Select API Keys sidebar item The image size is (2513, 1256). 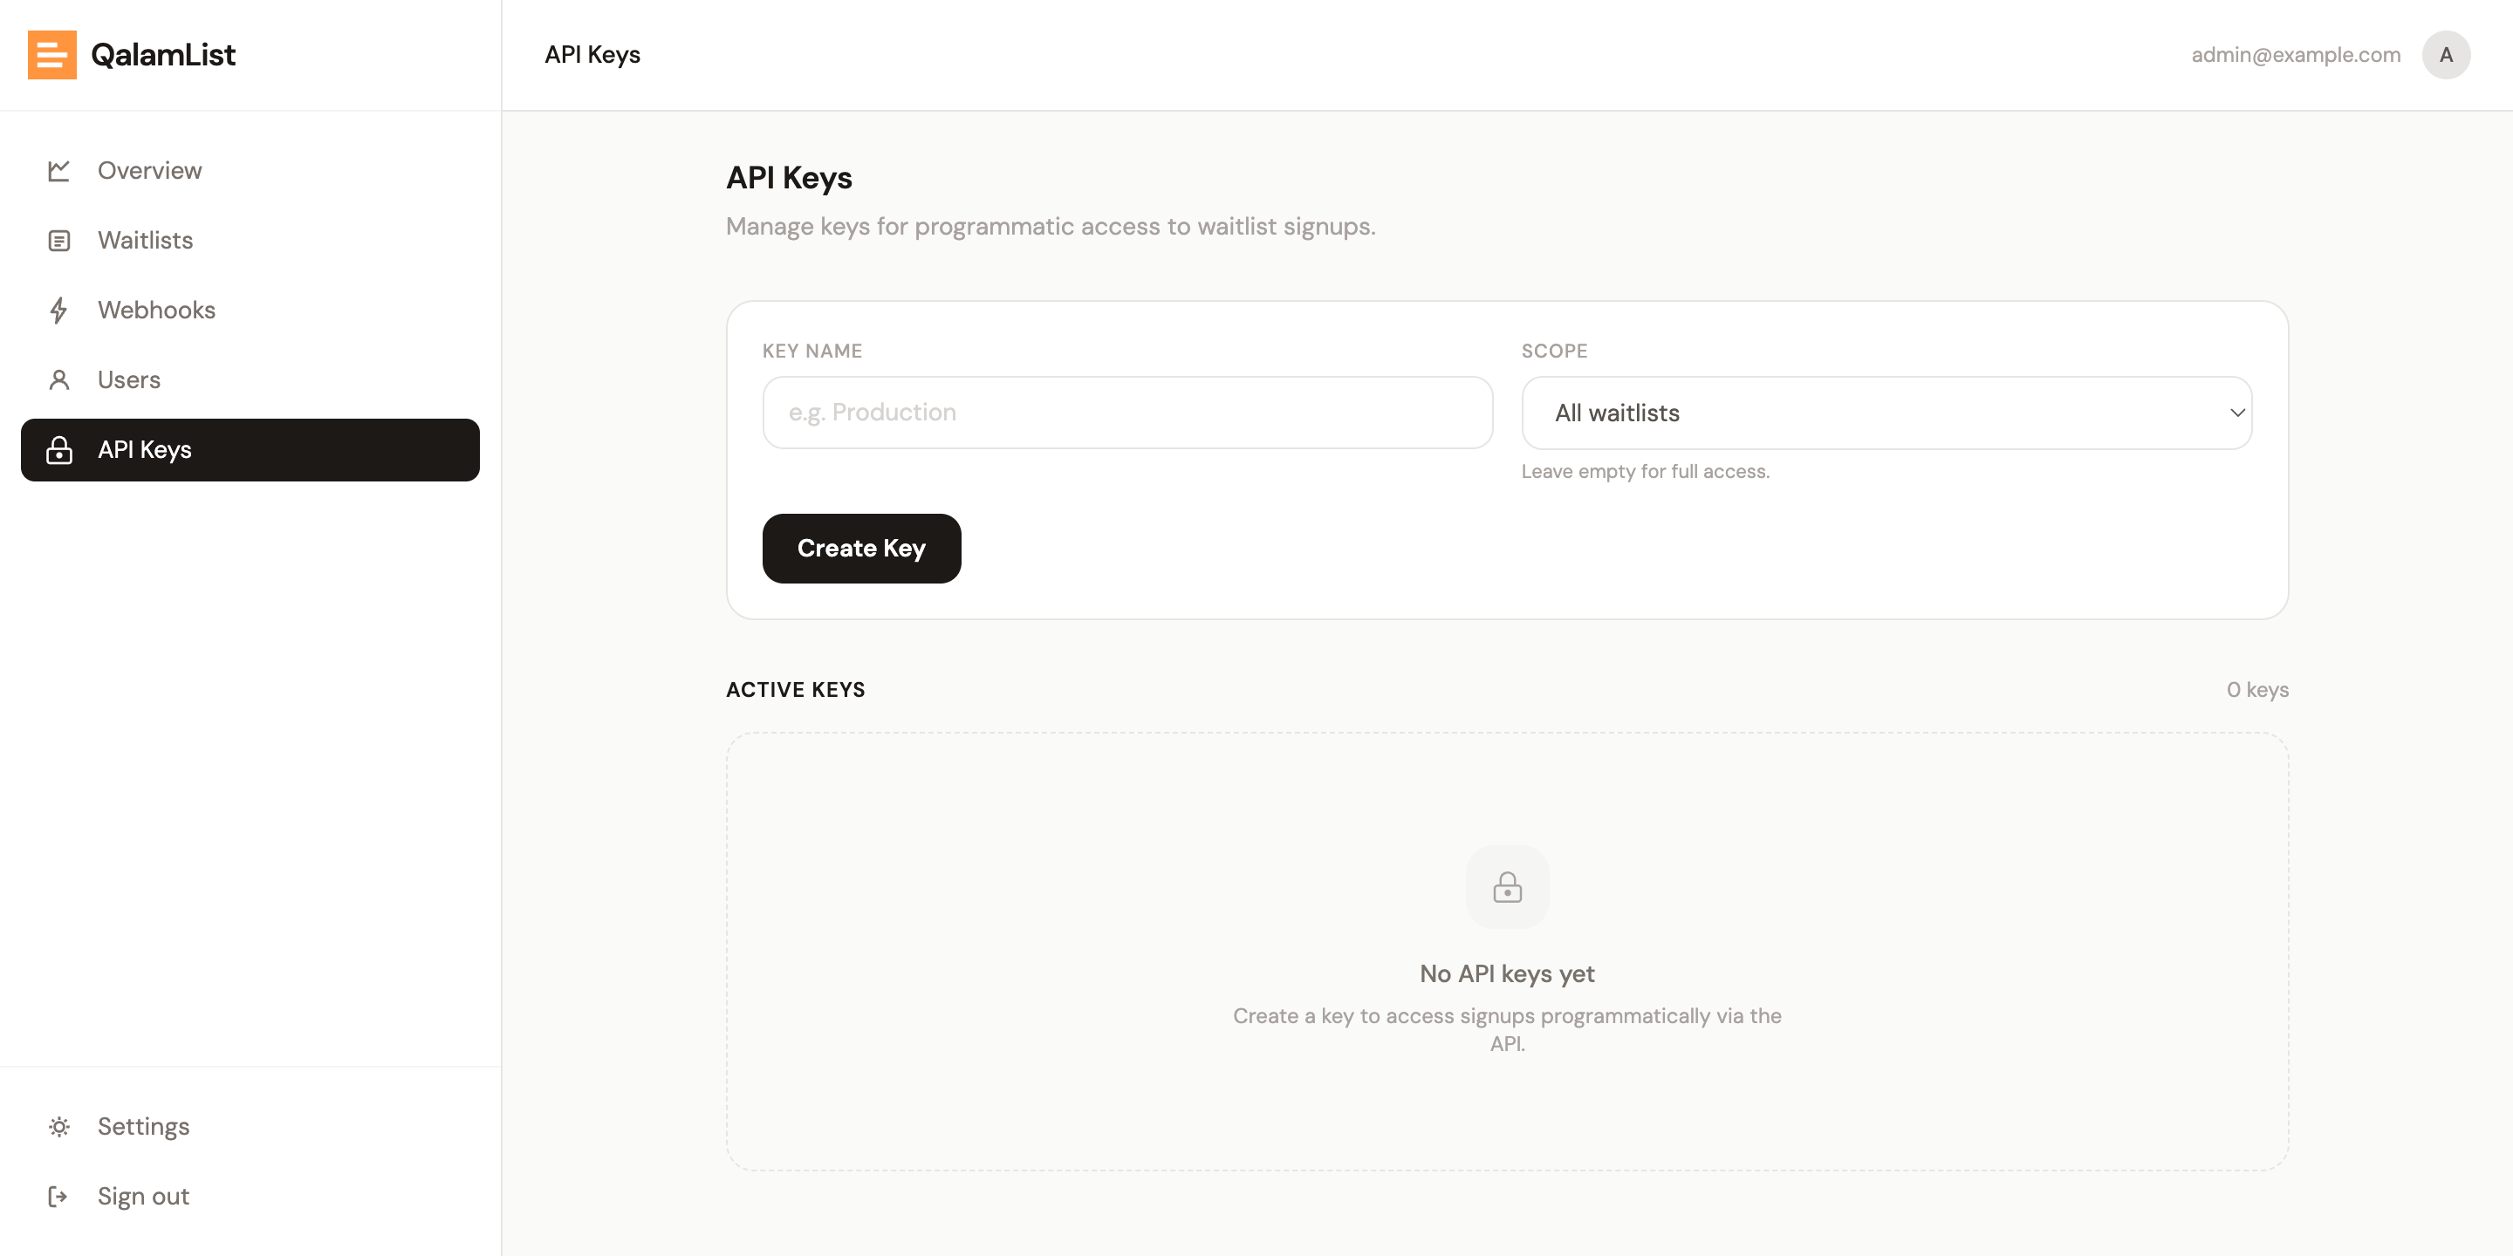point(250,449)
